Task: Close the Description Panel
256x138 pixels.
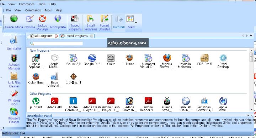Action: click(252, 116)
